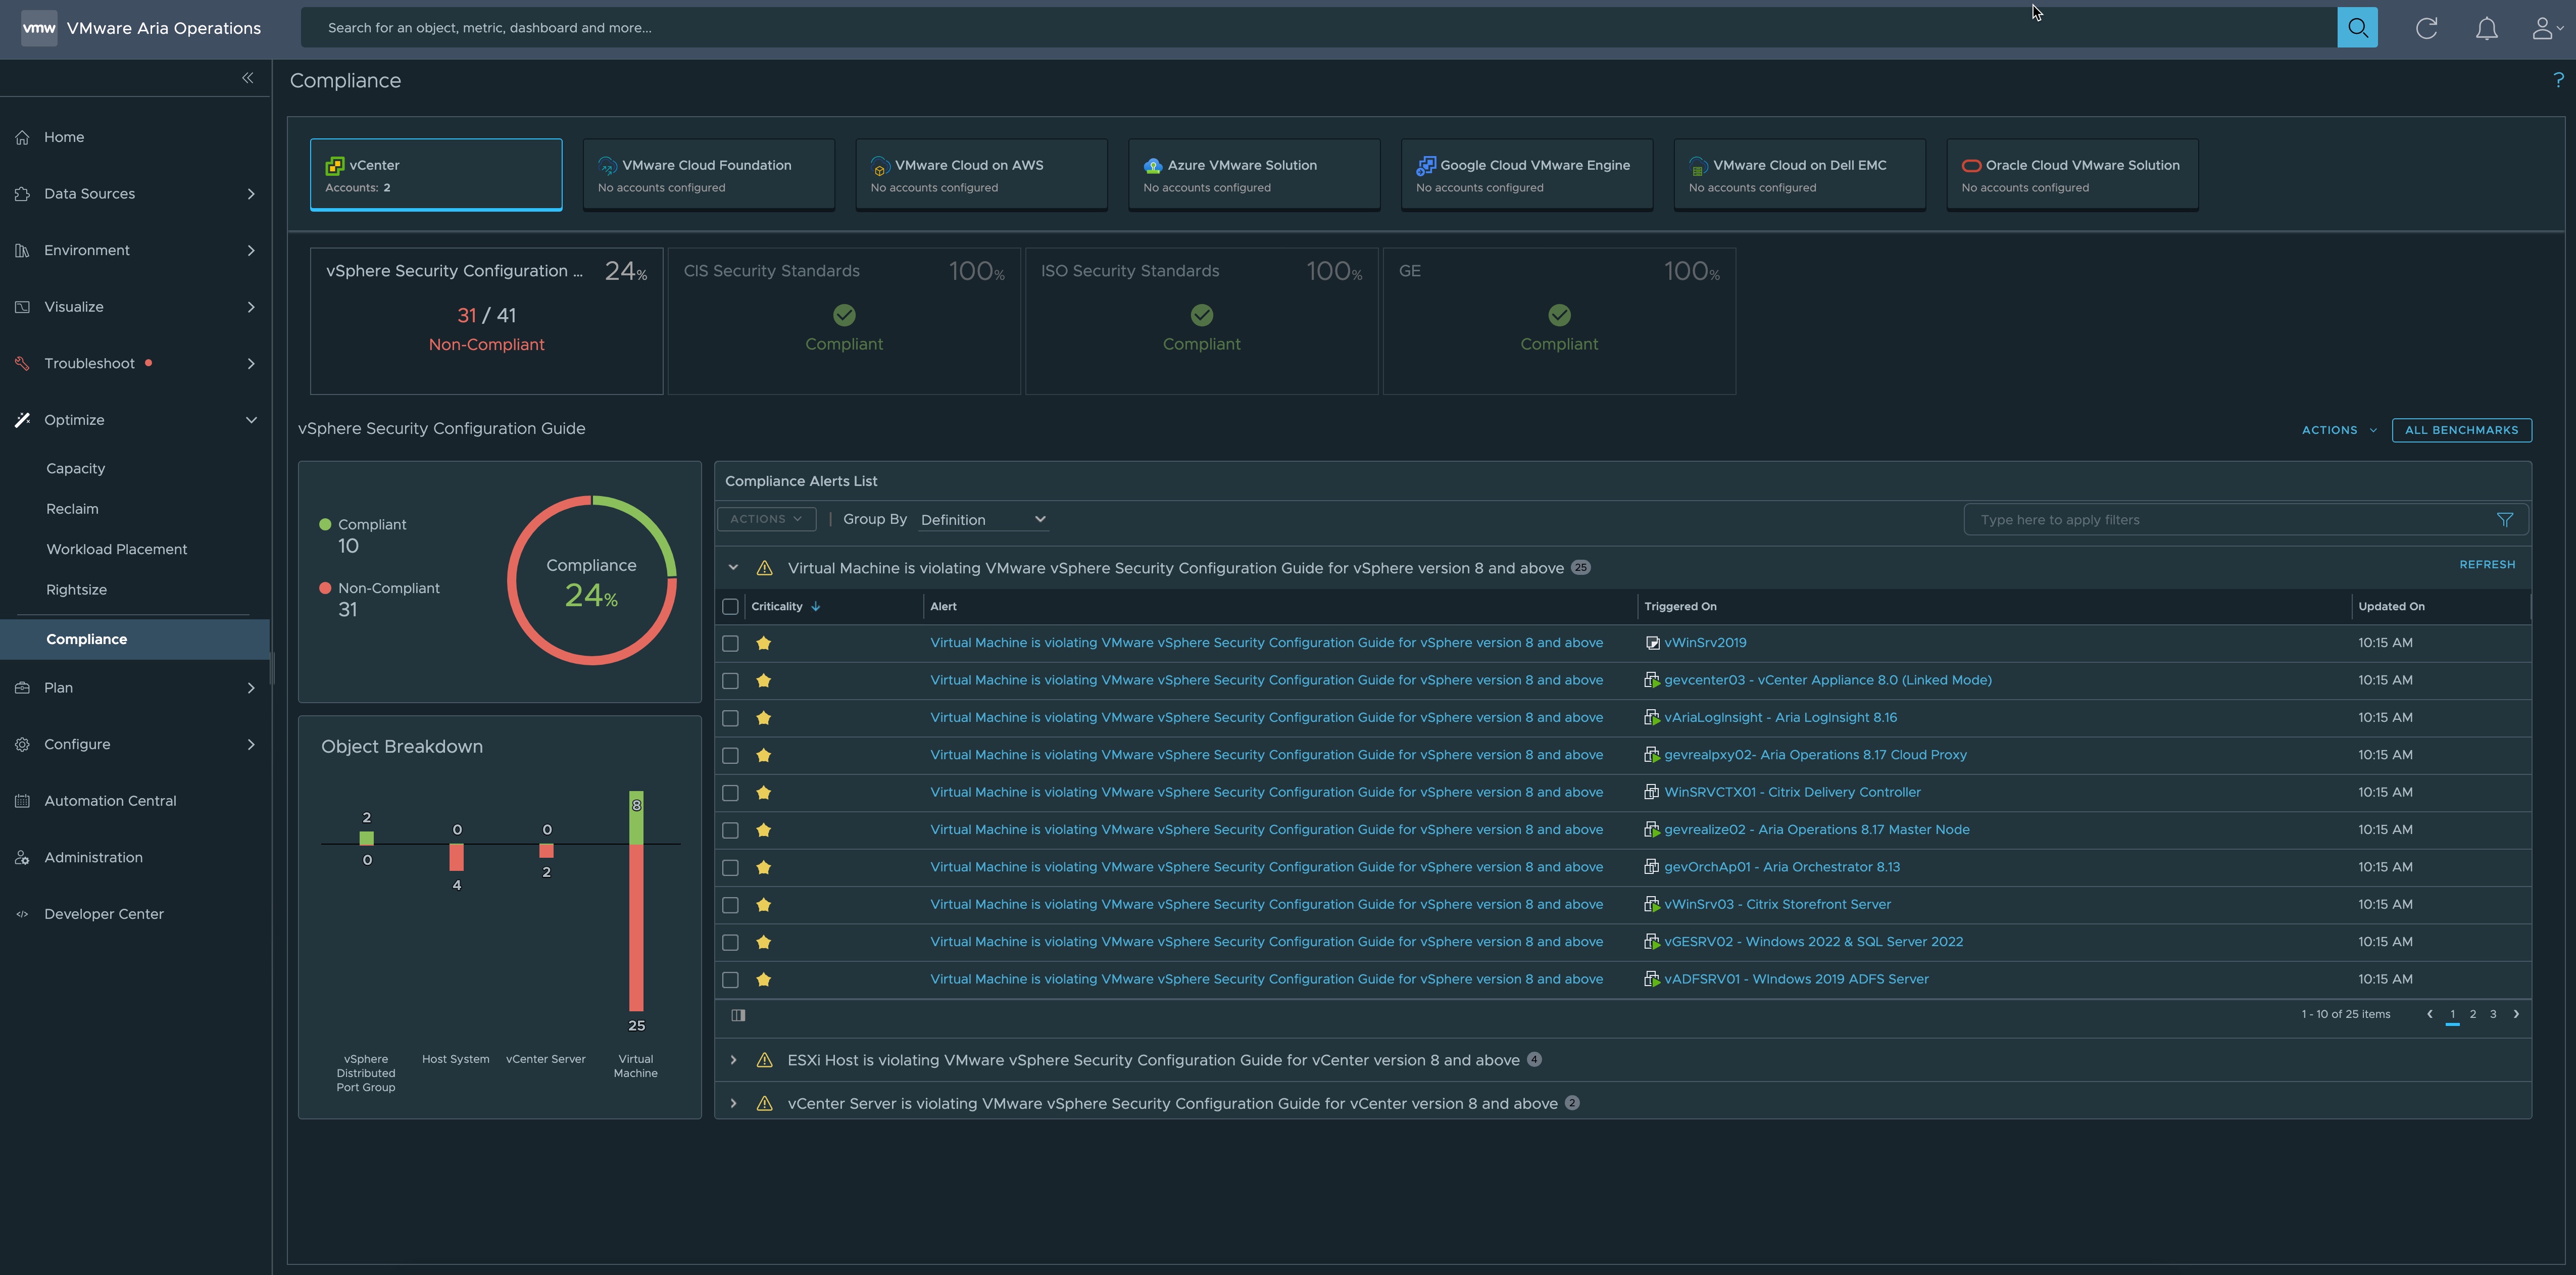Collapse the left navigation with double-chevron
The height and width of the screenshot is (1275, 2576).
coord(247,78)
